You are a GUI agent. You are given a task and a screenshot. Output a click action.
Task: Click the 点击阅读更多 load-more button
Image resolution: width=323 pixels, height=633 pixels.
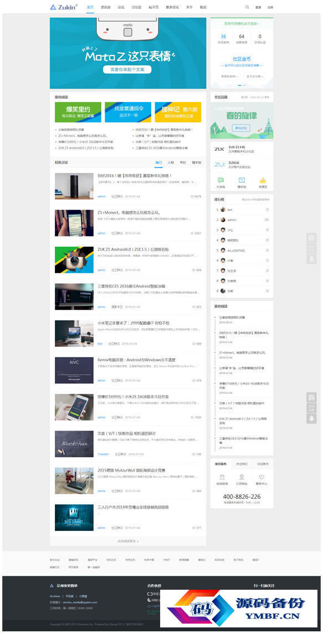point(128,541)
